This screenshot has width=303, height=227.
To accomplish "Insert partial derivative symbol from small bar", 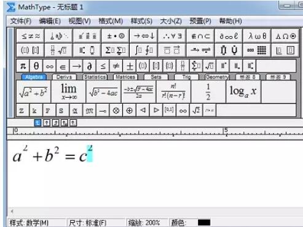I will click(x=89, y=66).
